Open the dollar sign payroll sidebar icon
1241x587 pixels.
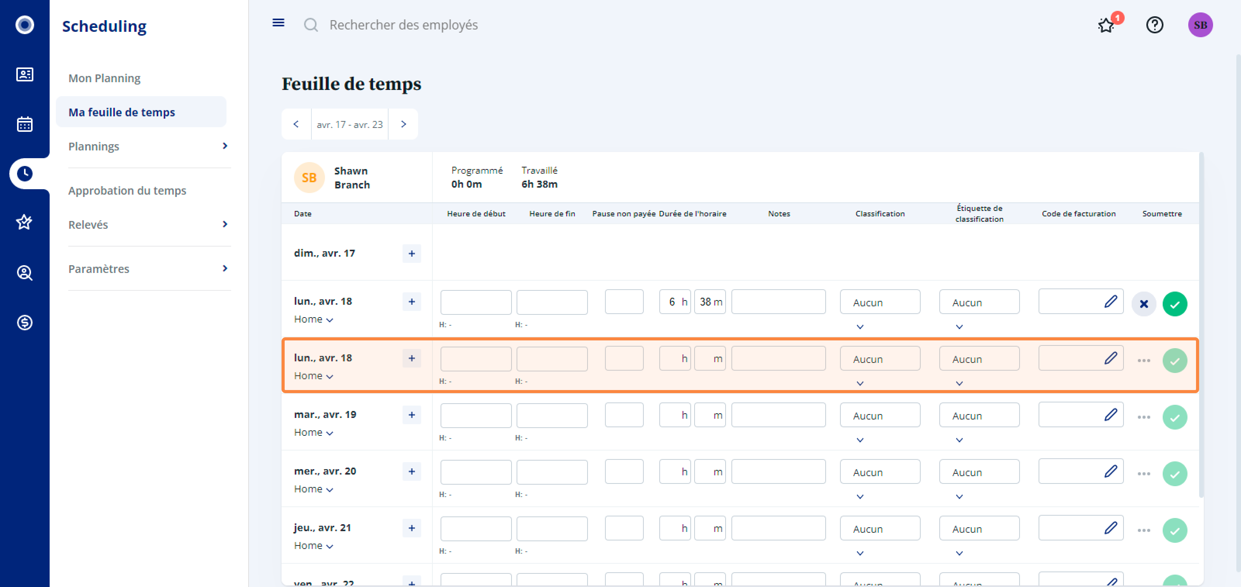tap(24, 322)
